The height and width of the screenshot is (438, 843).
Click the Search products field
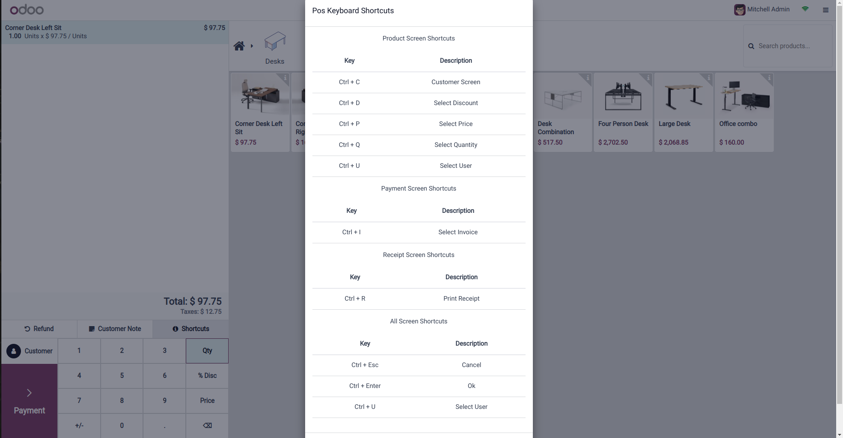tap(792, 46)
